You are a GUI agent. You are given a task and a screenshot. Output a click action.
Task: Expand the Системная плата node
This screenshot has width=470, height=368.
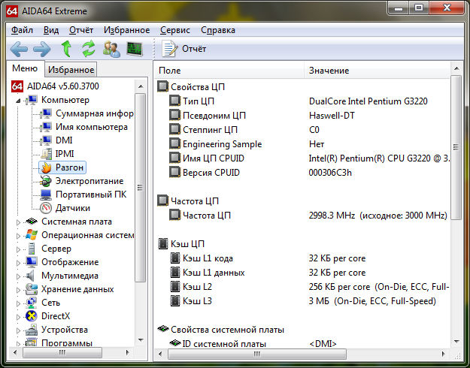pos(18,222)
